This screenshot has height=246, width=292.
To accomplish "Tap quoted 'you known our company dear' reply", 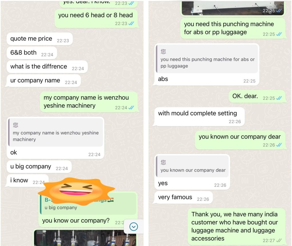I will [x=192, y=166].
